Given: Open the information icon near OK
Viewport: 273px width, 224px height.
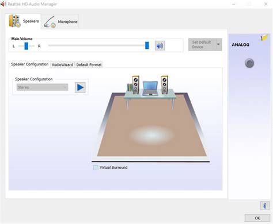Looking at the screenshot, I should tap(265, 206).
